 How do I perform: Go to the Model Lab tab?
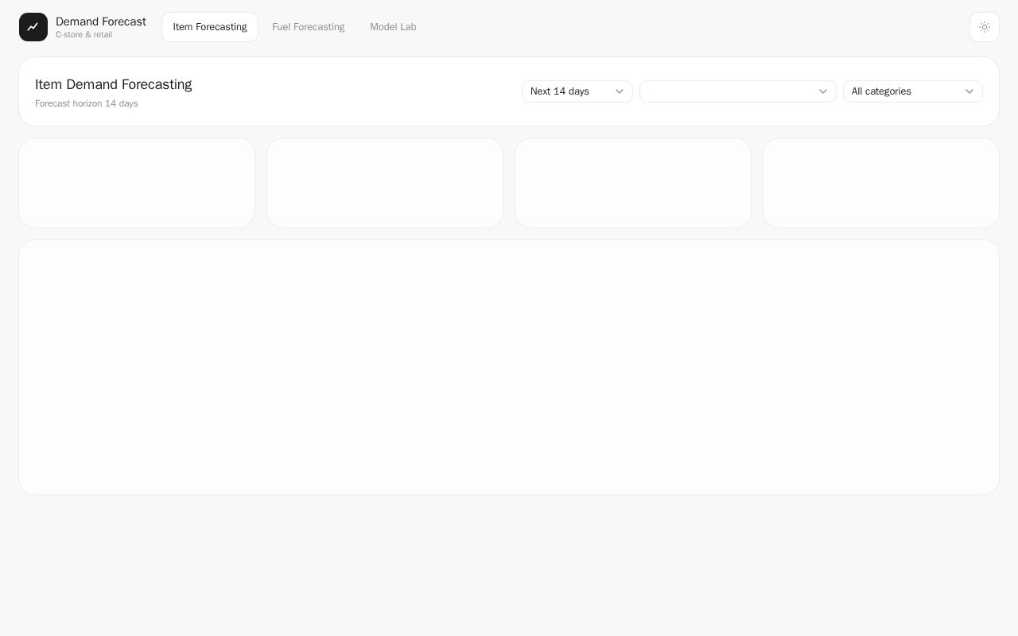pyautogui.click(x=393, y=27)
